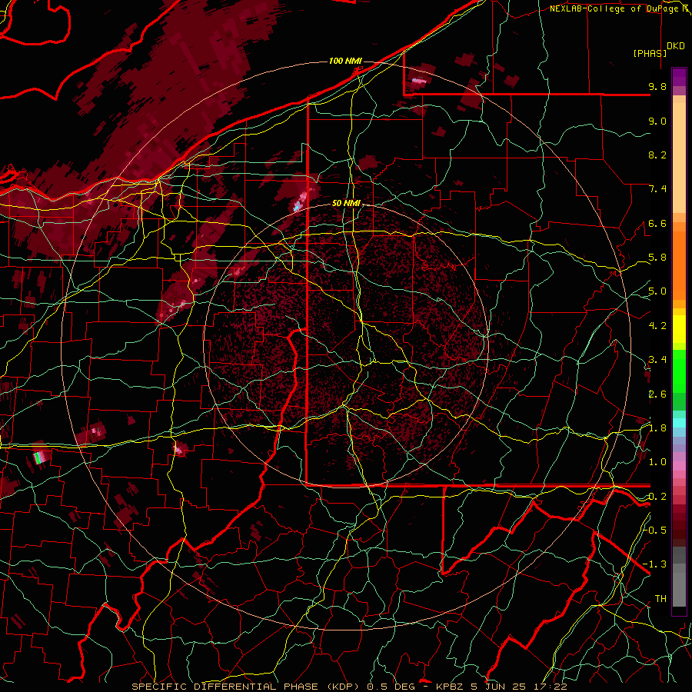692x692 pixels.
Task: Click the "100 NMI" range ring label
Action: pyautogui.click(x=345, y=61)
